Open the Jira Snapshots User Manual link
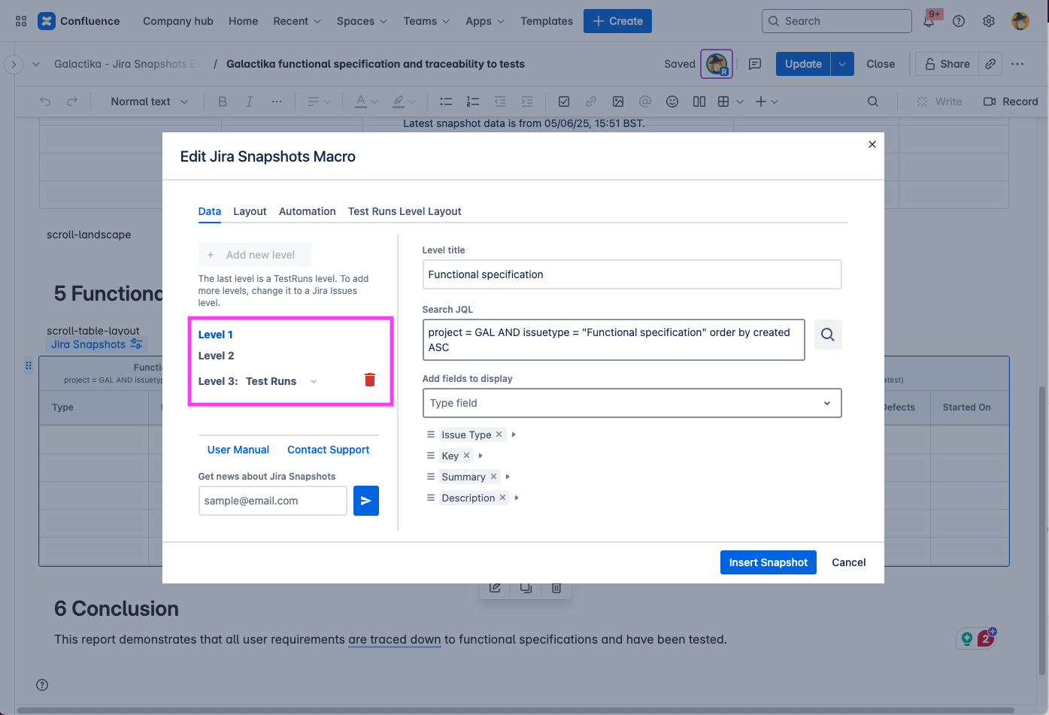The image size is (1049, 715). point(238,450)
